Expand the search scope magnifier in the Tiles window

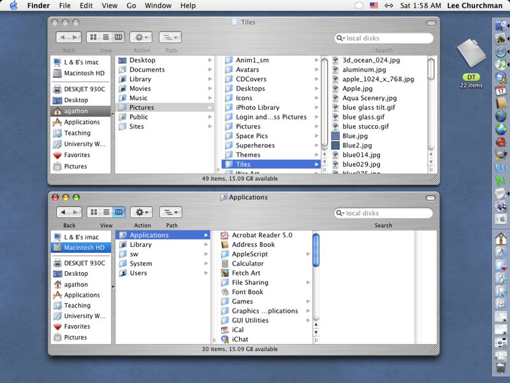click(x=342, y=38)
